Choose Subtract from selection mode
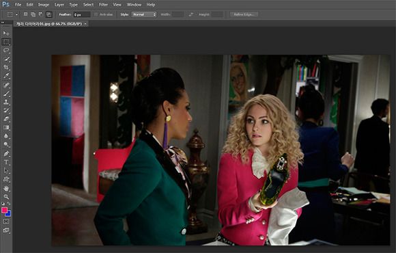 click(x=41, y=14)
